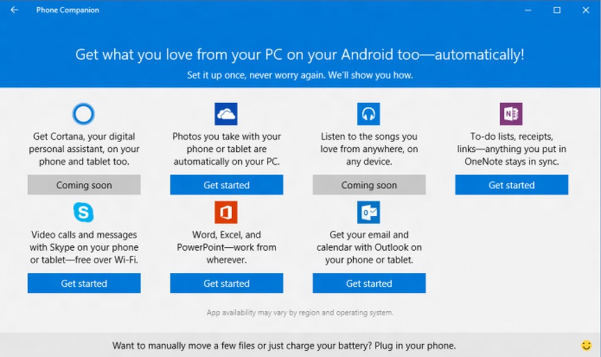Click the back arrow in the title bar
The image size is (601, 357).
[13, 10]
